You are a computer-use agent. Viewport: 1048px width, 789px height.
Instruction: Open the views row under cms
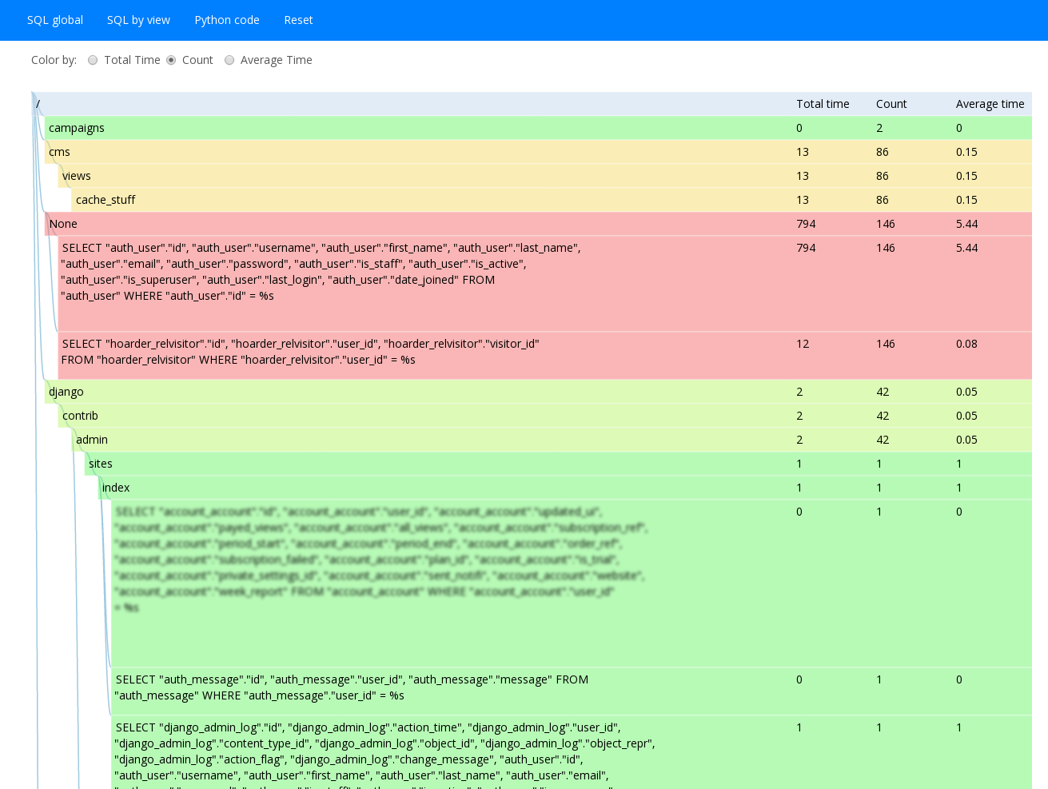(76, 176)
